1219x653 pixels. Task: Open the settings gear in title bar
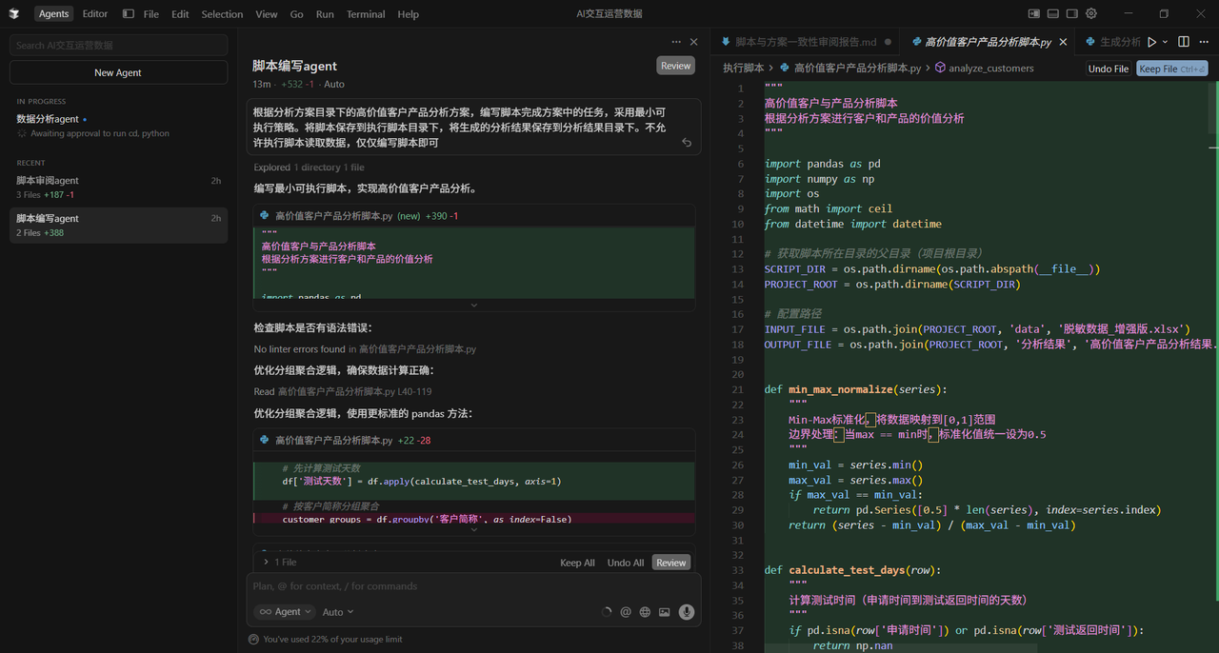point(1091,14)
